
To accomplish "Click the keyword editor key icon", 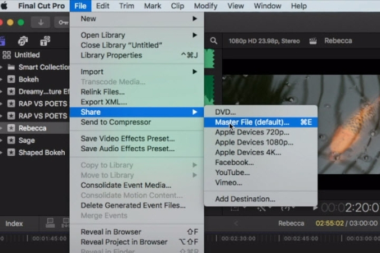I will 62,22.
